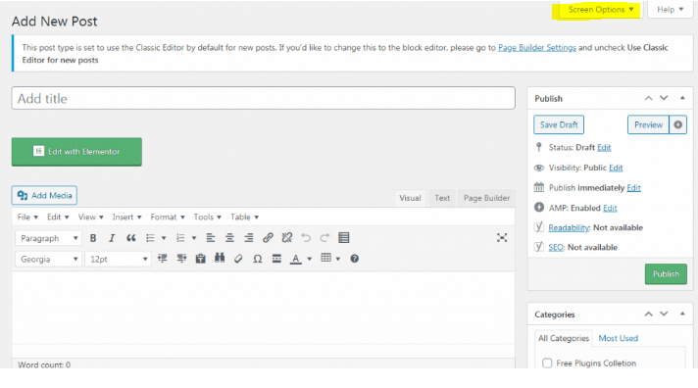Viewport: 698px width, 388px height.
Task: Open find and replace binoculars icon
Action: tap(220, 259)
